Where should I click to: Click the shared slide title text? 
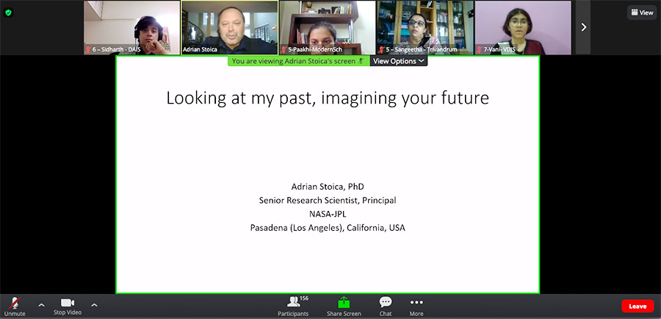coord(327,98)
